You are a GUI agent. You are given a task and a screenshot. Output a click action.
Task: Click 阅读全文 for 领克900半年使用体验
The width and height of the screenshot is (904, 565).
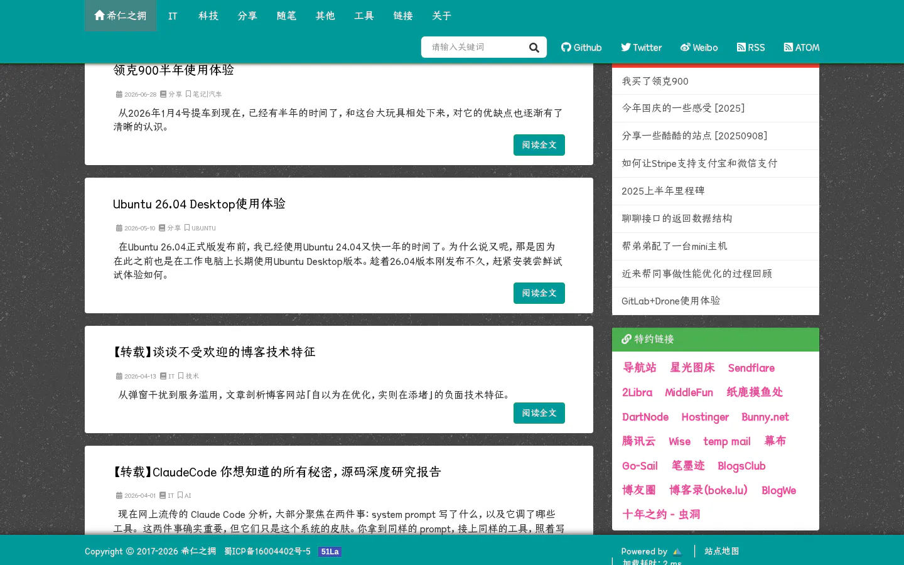[539, 145]
